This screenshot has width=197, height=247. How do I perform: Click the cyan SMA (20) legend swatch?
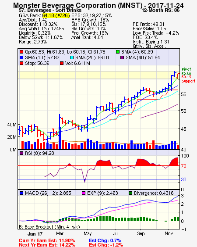(x=72, y=57)
